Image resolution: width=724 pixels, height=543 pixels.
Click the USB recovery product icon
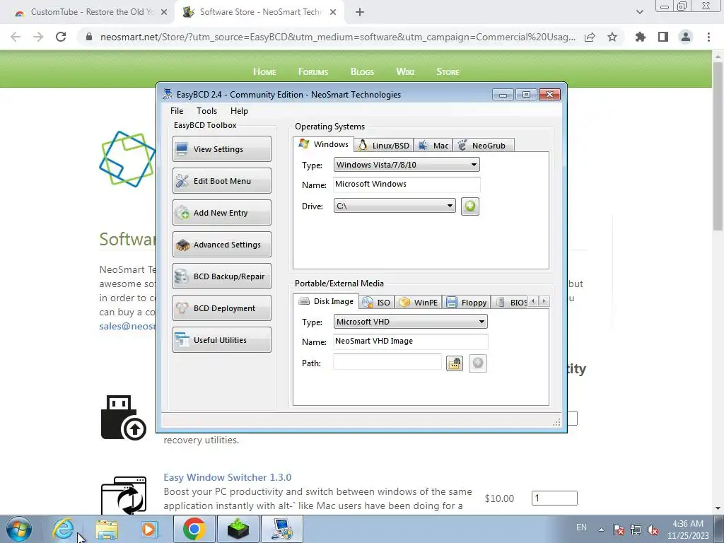123,417
